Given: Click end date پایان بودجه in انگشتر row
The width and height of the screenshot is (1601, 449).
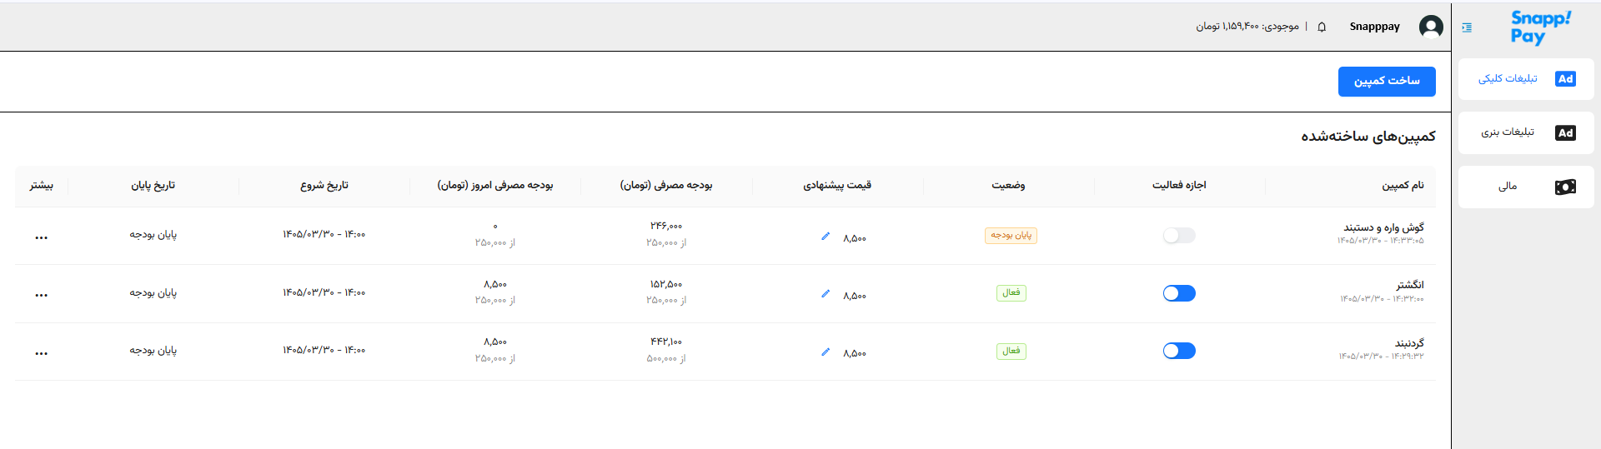Looking at the screenshot, I should (x=153, y=292).
